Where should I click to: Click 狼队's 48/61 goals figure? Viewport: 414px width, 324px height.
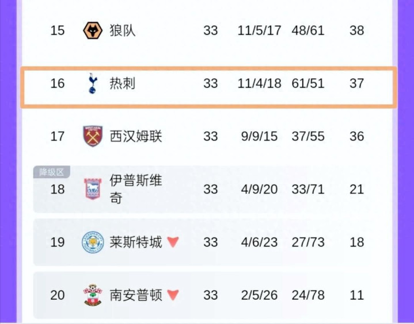(x=308, y=30)
